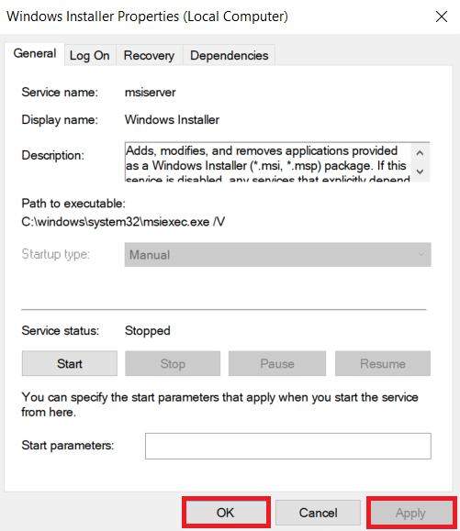
Task: Switch to the General tab
Action: click(35, 53)
